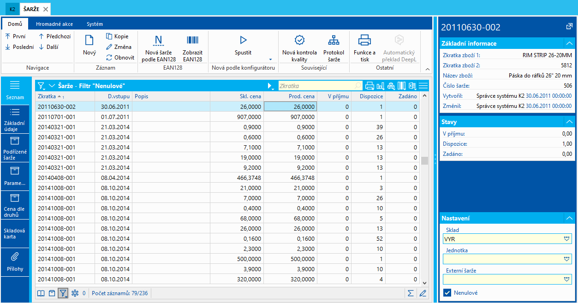Image resolution: width=578 pixels, height=303 pixels.
Task: Open Protokol šarže
Action: click(334, 41)
